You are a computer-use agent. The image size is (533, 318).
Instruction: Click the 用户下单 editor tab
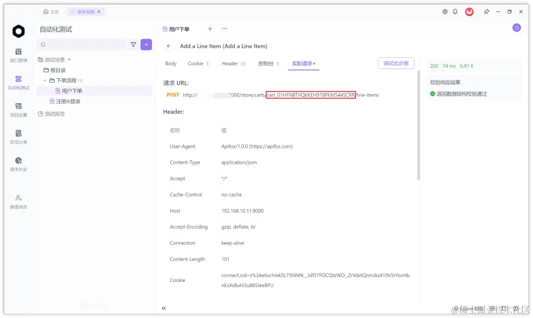pos(176,29)
